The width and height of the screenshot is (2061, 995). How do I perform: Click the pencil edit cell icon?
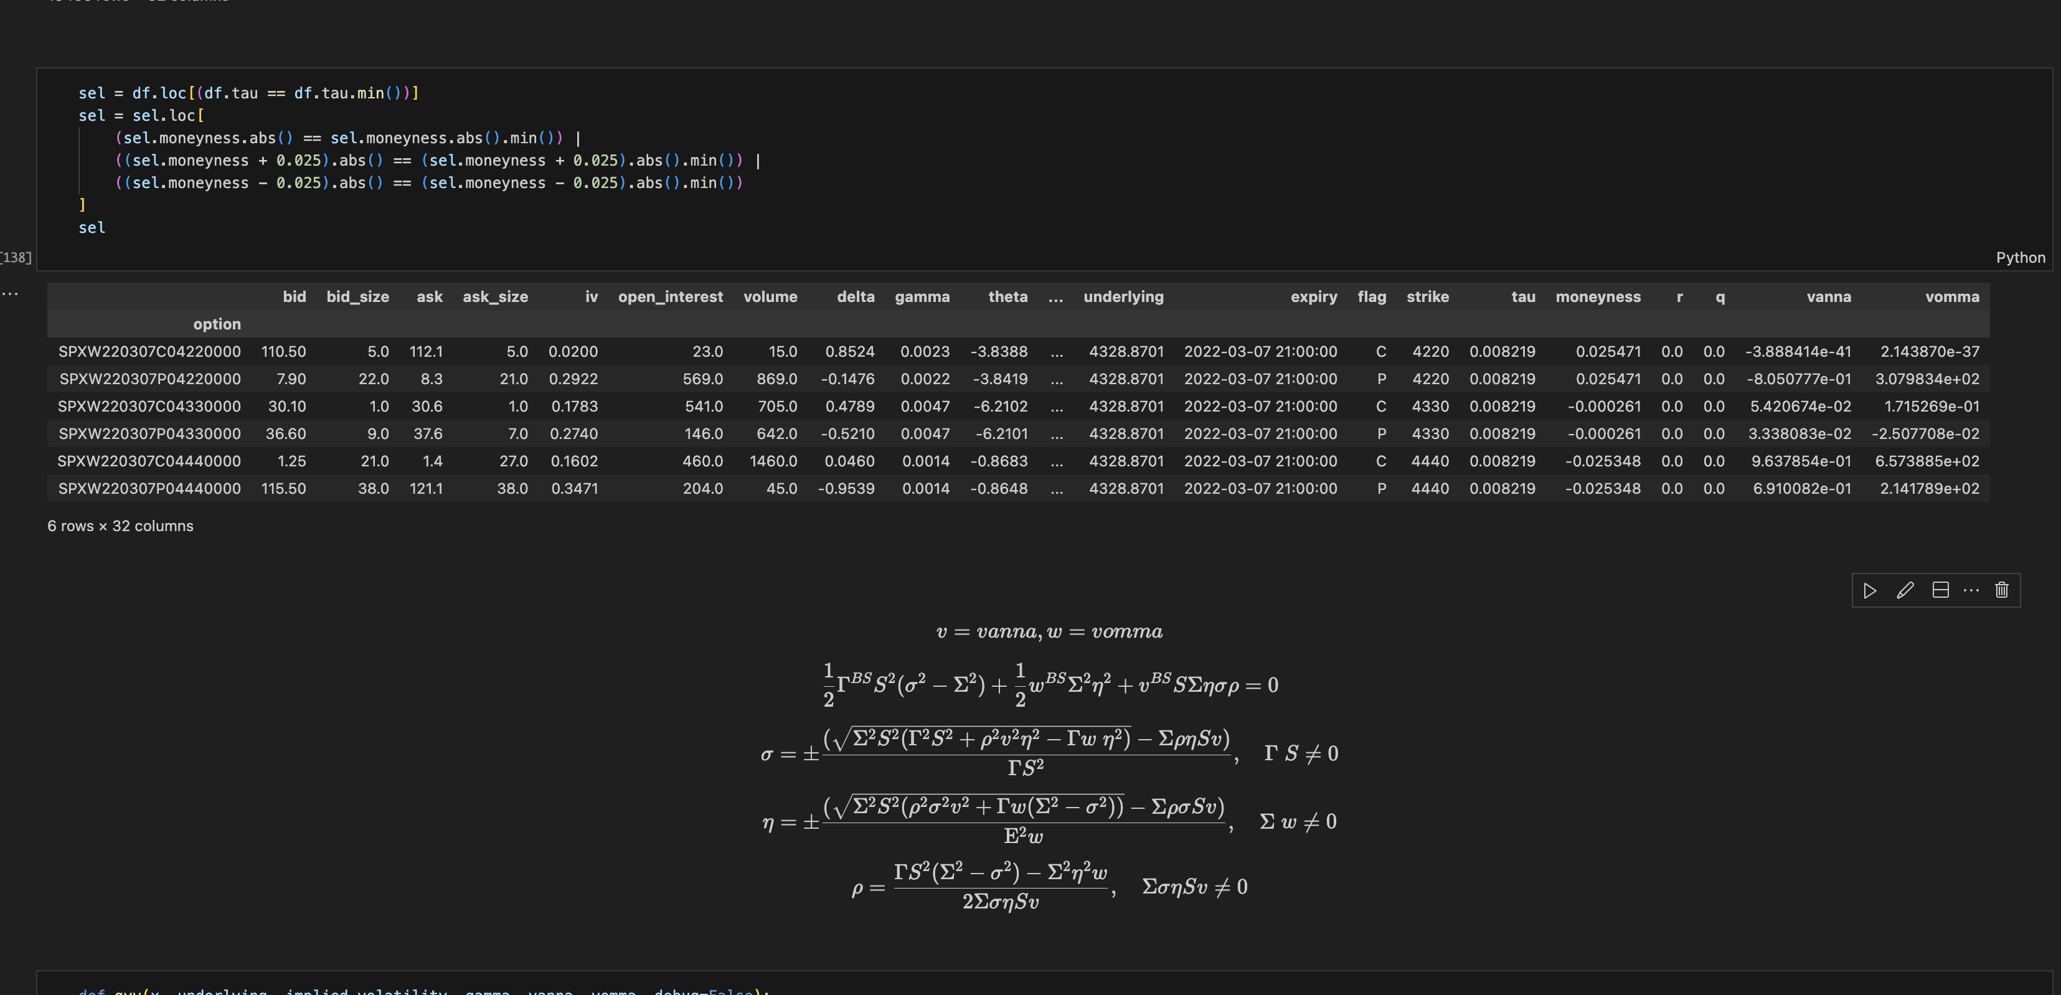pyautogui.click(x=1905, y=590)
